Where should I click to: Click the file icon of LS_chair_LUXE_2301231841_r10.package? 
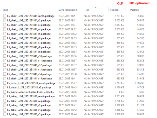point(5,56)
